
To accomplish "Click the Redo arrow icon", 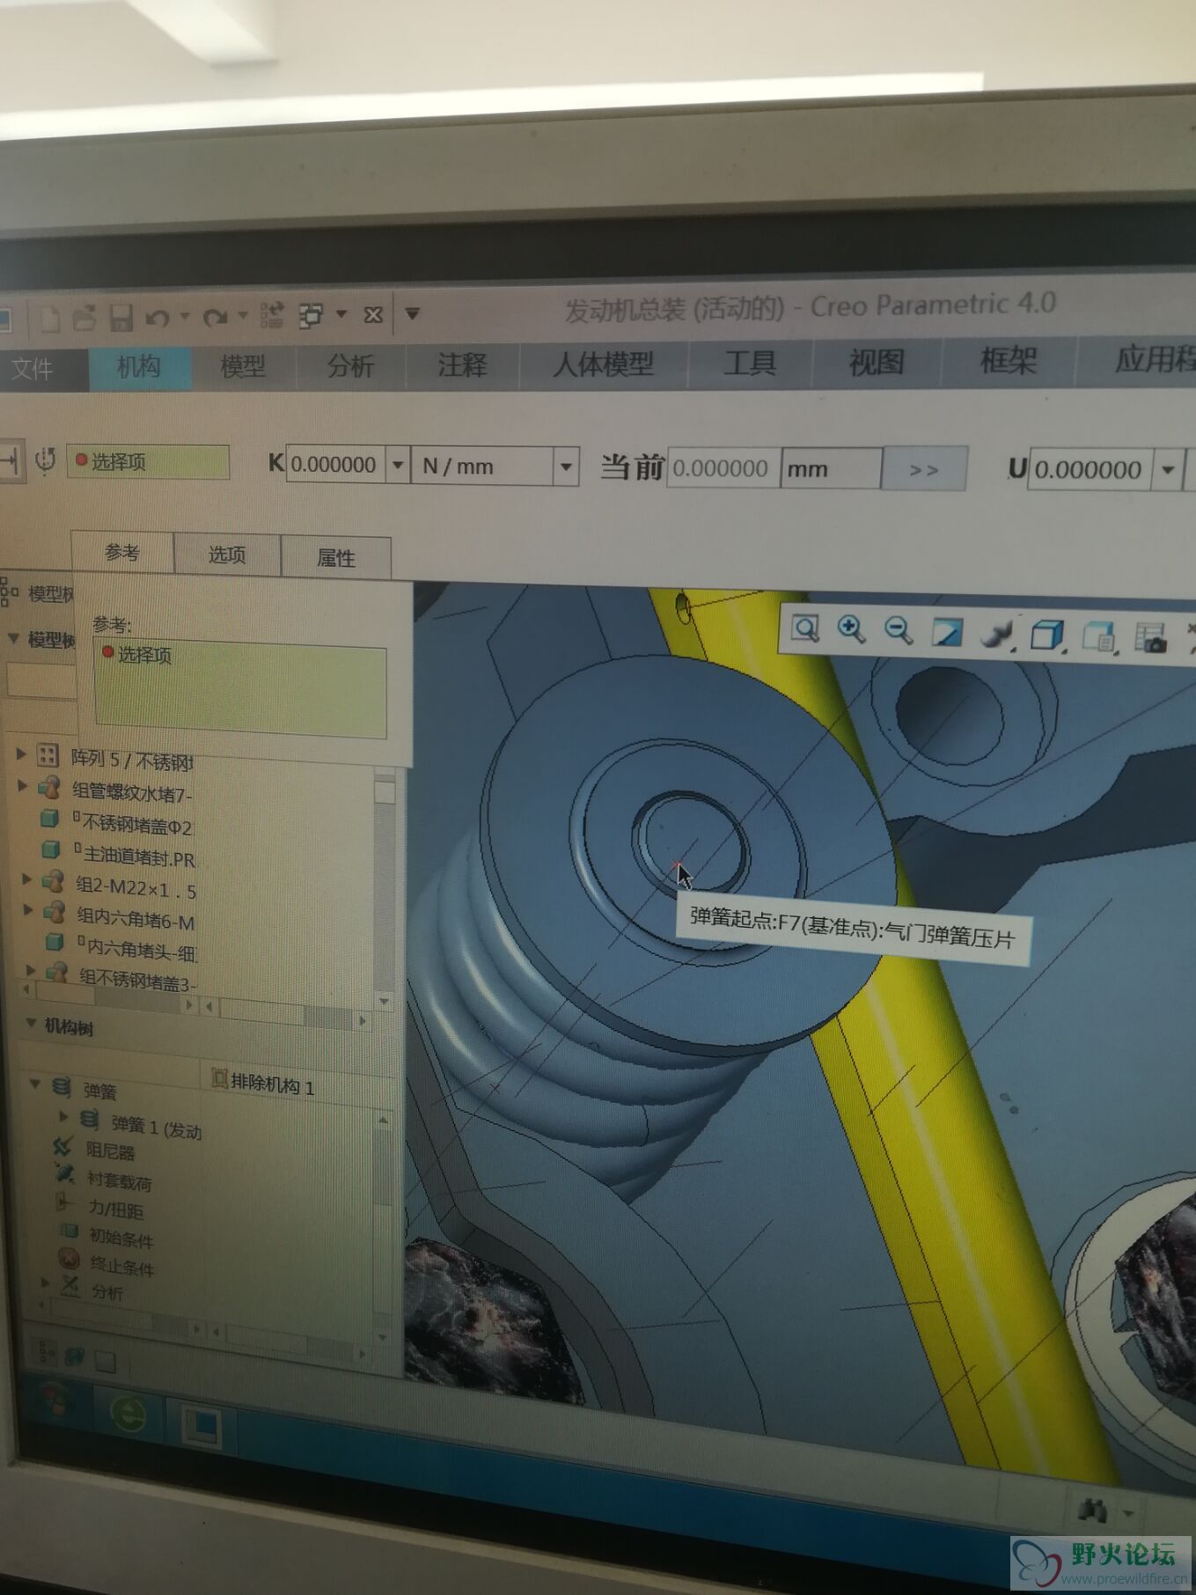I will (x=216, y=317).
